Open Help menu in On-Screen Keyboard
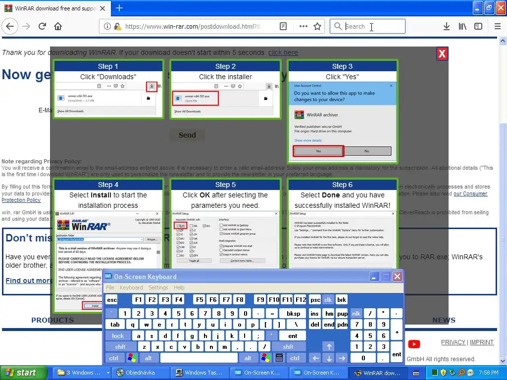 pos(179,287)
